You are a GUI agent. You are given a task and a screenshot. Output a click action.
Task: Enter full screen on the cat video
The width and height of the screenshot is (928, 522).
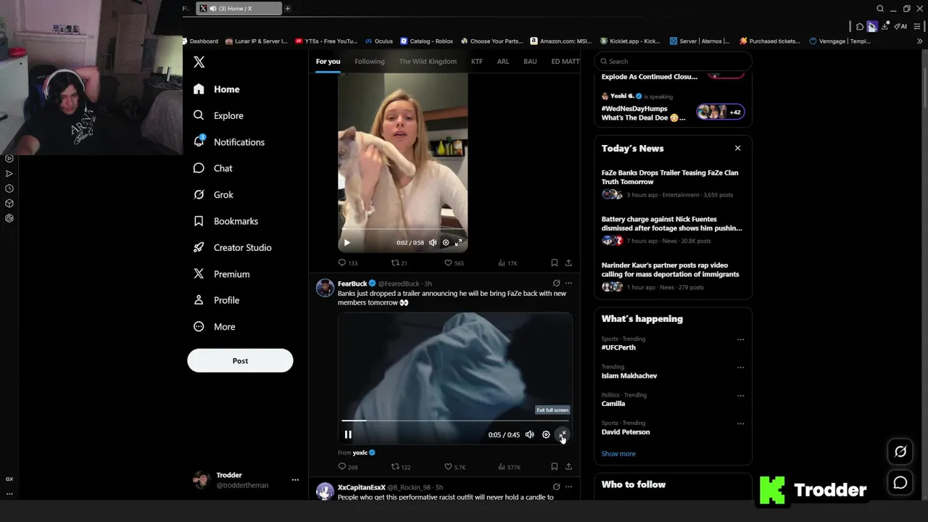click(x=458, y=243)
